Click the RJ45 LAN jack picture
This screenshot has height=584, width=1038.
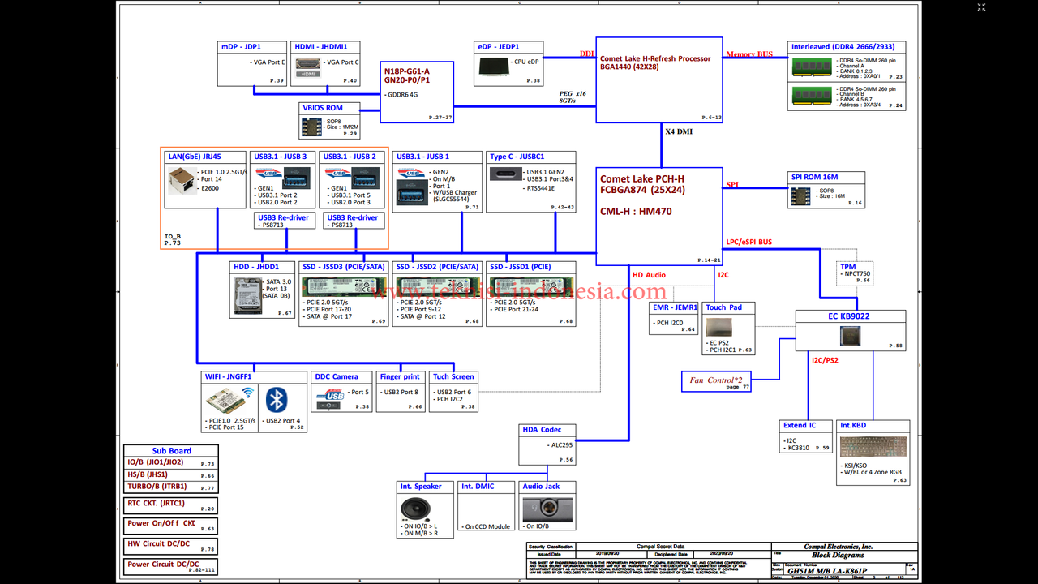pos(182,180)
